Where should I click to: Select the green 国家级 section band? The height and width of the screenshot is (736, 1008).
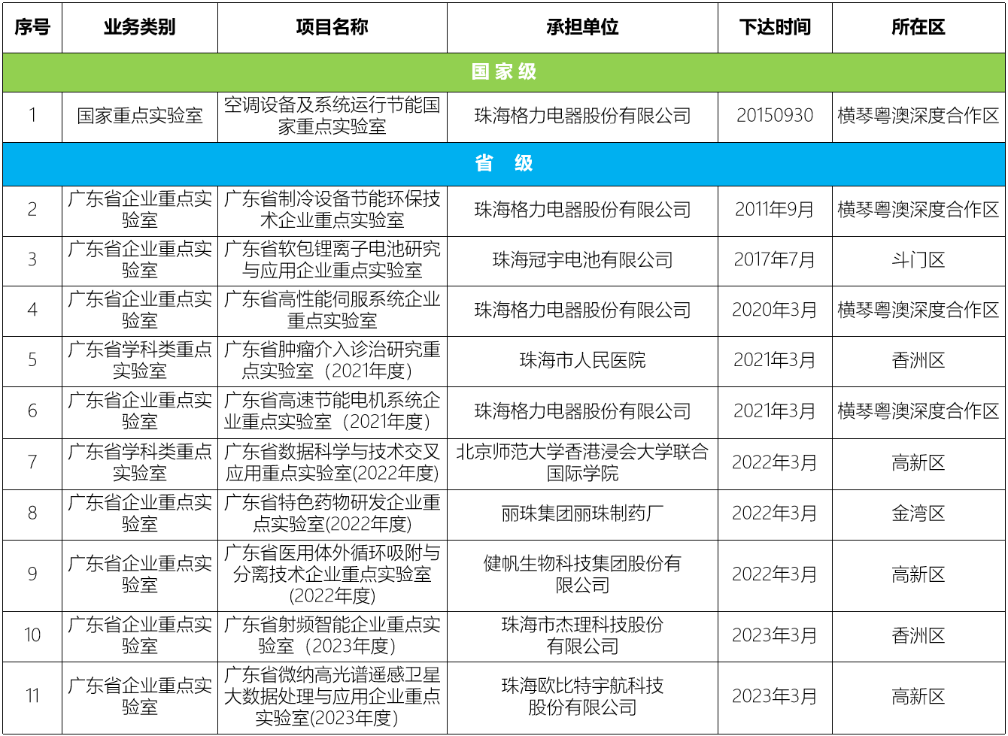pos(504,72)
